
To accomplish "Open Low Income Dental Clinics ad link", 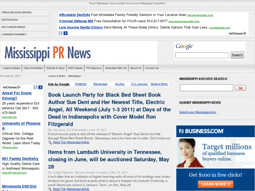I will (81, 27).
